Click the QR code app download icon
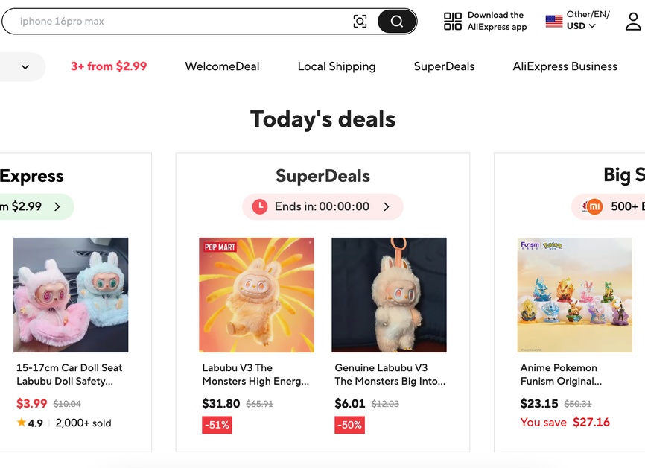 click(451, 21)
